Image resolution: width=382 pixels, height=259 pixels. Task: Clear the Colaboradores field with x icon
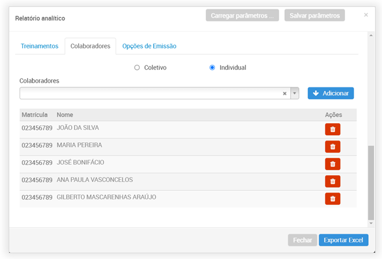(x=284, y=94)
